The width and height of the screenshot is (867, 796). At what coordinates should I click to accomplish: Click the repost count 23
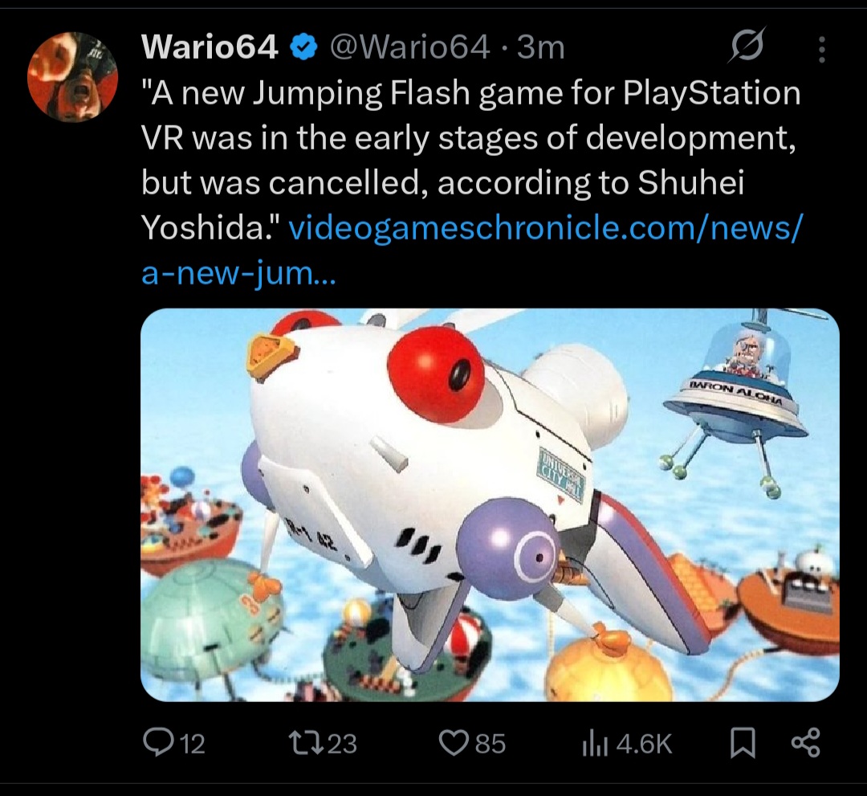coord(342,744)
